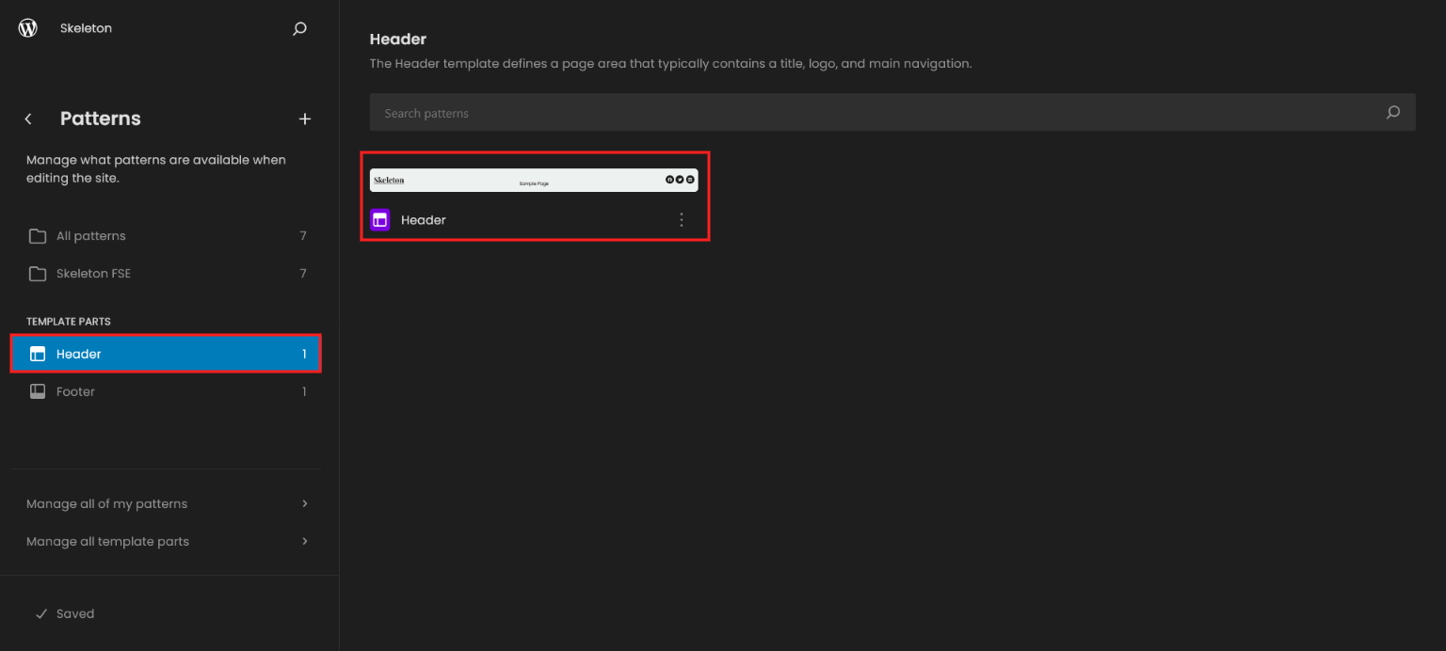Click the Header page heading
This screenshot has height=651, width=1446.
pyautogui.click(x=398, y=40)
